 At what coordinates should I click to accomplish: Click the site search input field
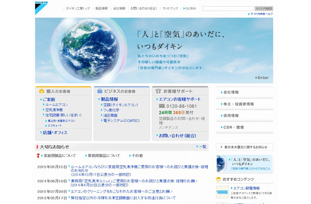(228, 9)
